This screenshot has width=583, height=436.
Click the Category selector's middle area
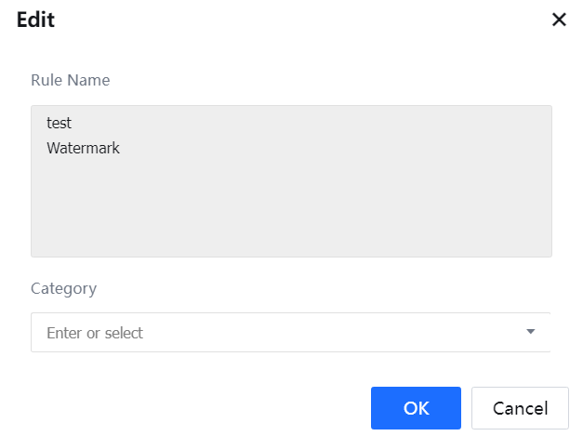[x=291, y=333]
